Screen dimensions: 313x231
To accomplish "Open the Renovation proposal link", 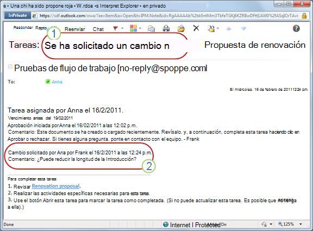I will click(55, 186).
